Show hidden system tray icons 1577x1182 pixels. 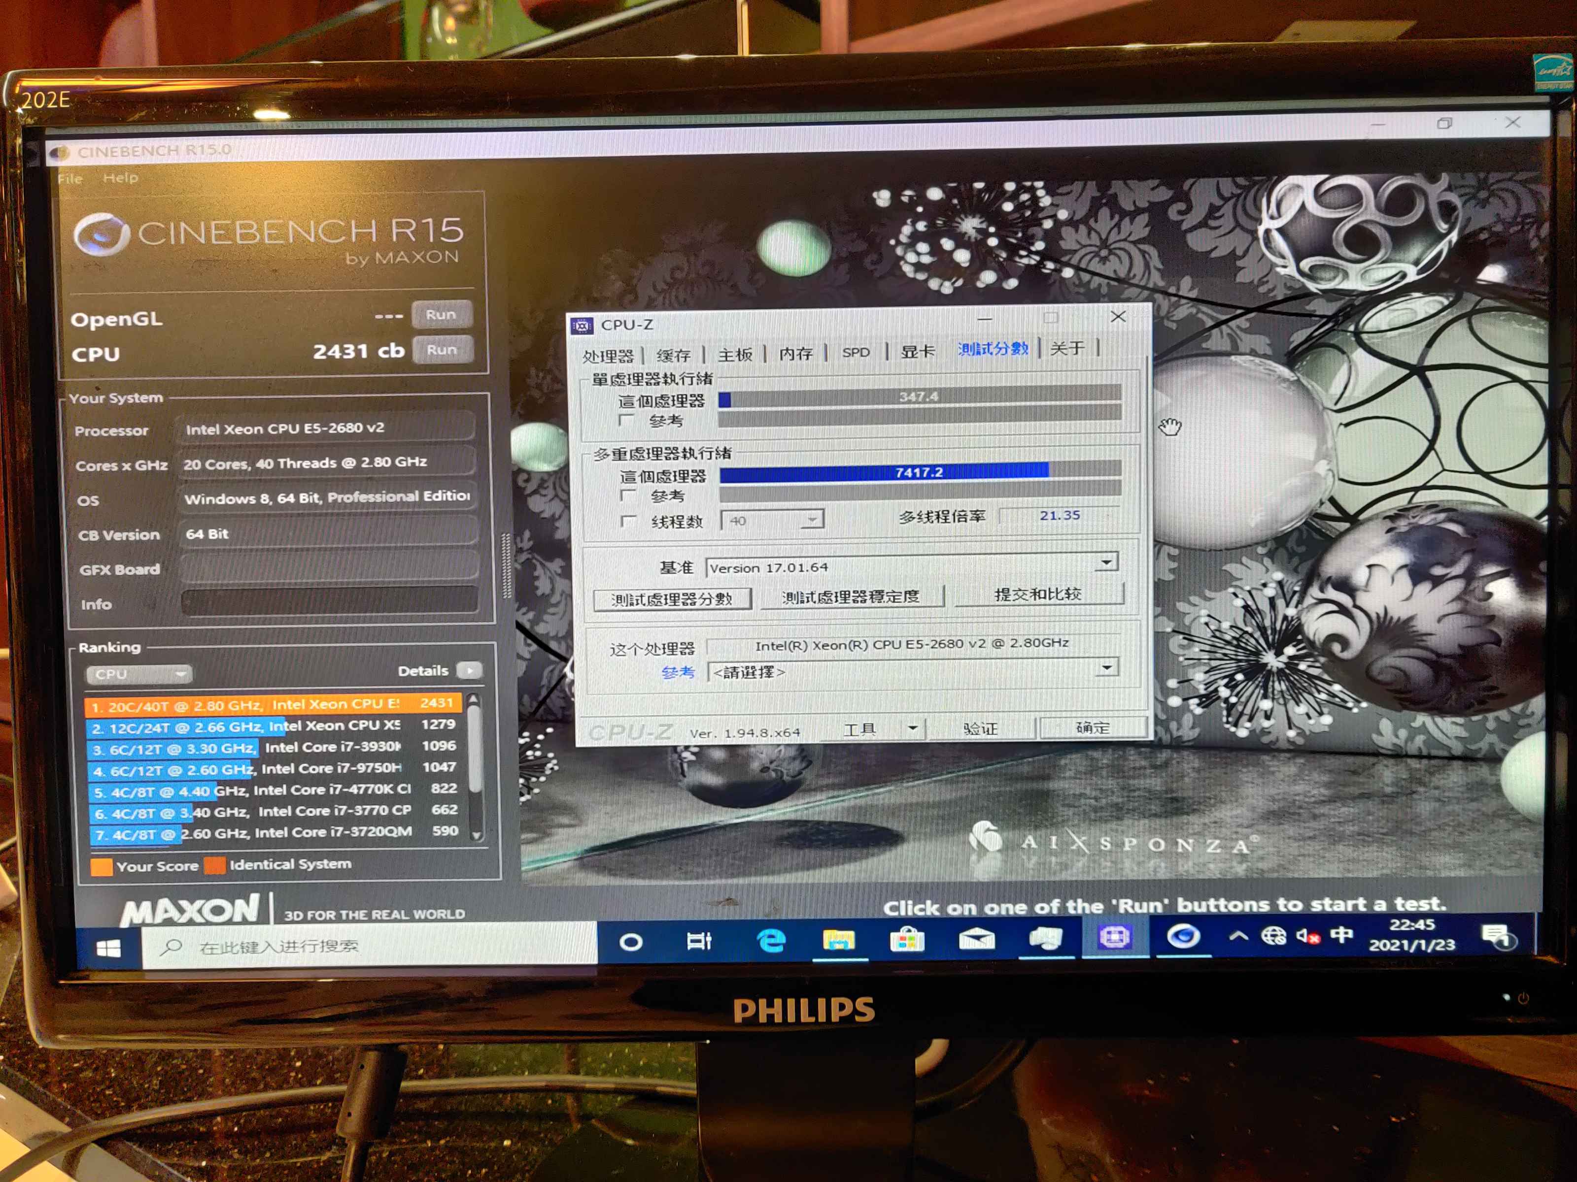(x=1238, y=935)
